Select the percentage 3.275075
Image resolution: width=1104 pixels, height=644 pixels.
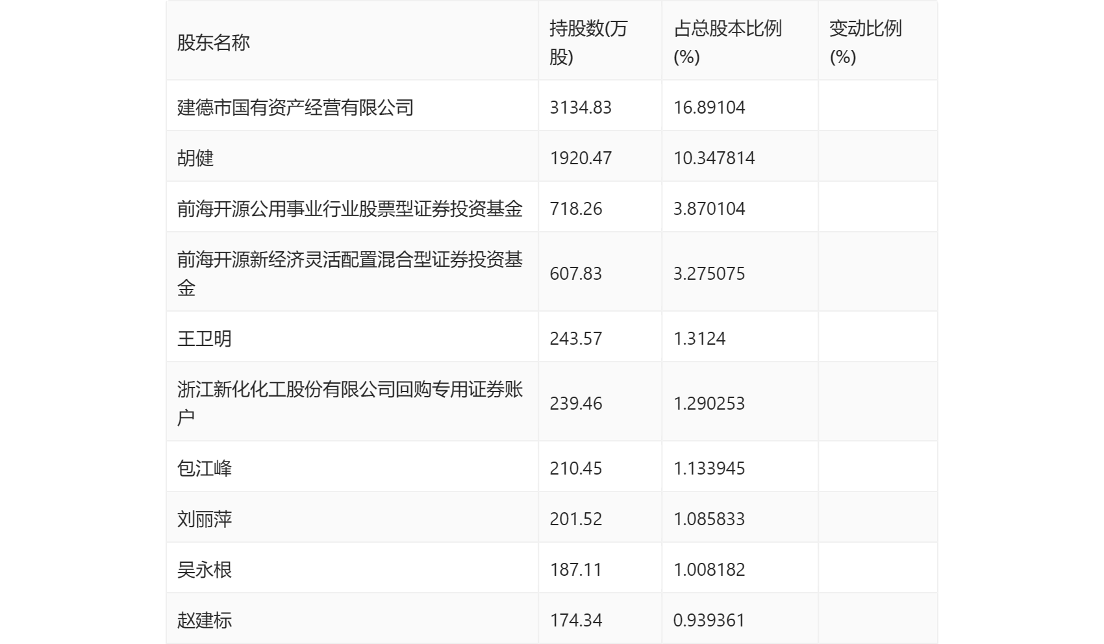(709, 273)
